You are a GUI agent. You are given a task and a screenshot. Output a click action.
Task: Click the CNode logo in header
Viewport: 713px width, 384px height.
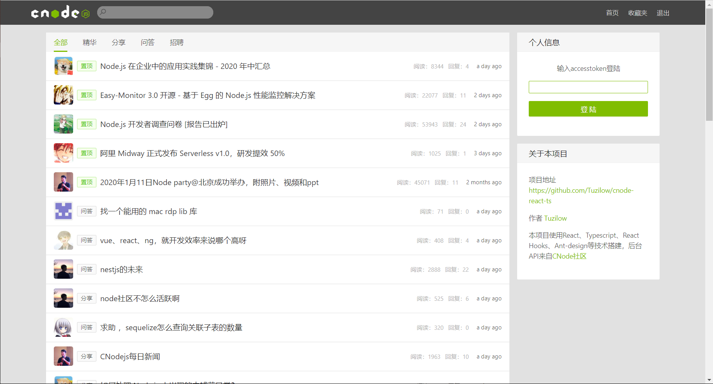(x=60, y=12)
